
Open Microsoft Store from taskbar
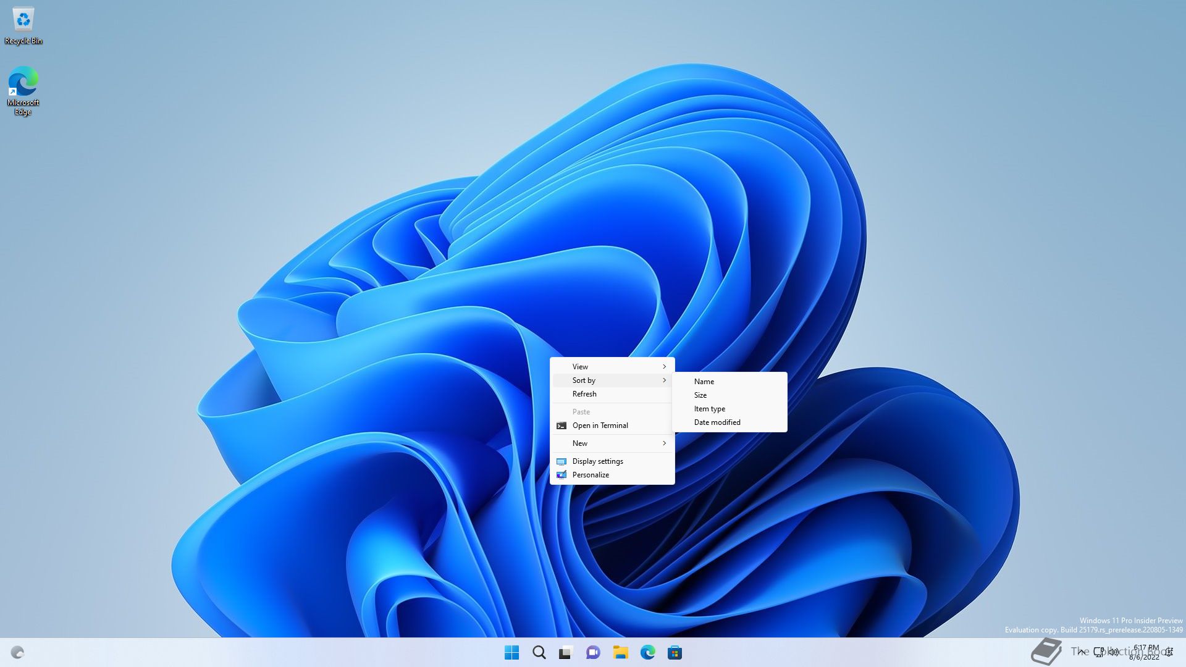675,652
